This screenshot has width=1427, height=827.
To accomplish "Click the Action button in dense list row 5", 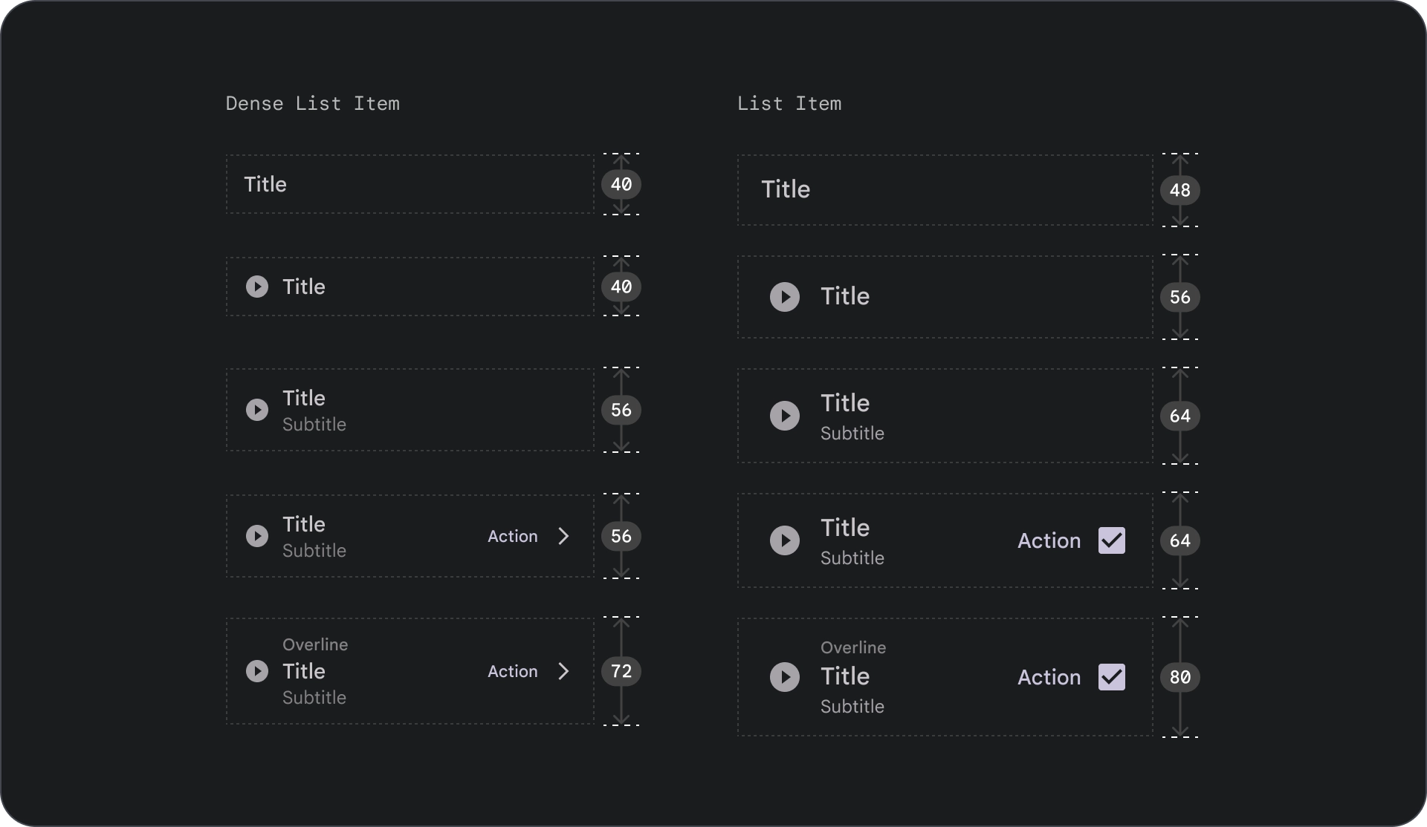I will (x=511, y=670).
